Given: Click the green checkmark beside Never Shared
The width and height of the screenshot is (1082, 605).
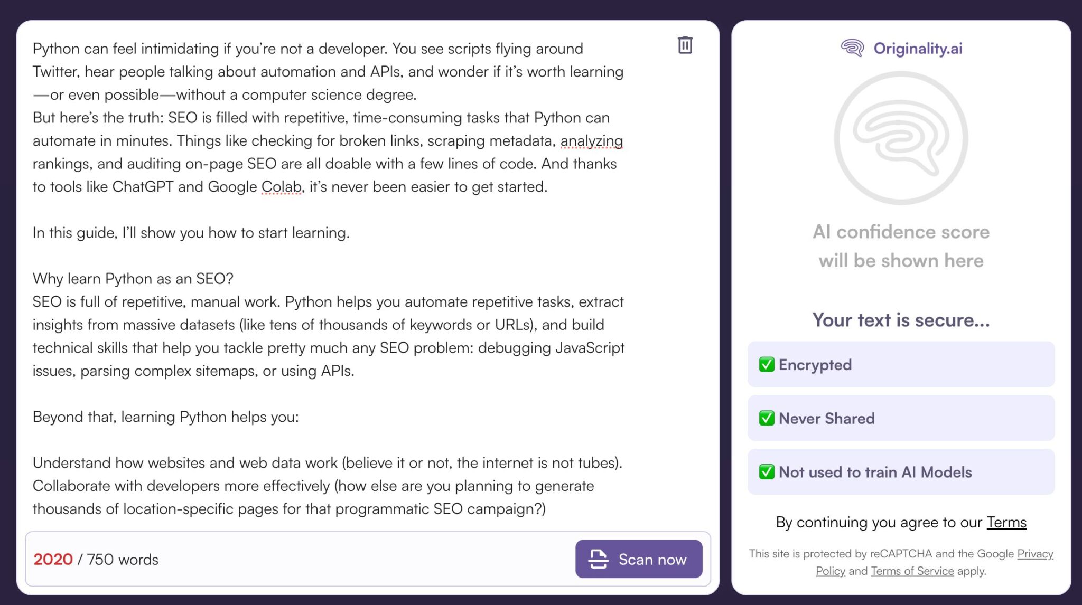Looking at the screenshot, I should [x=766, y=418].
